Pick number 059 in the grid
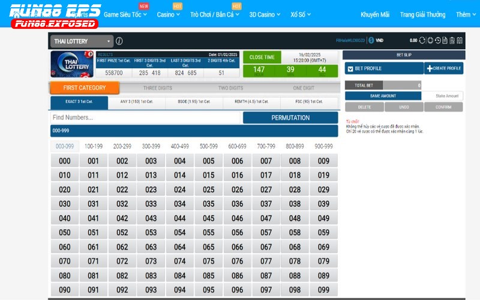The image size is (480, 300). [x=323, y=233]
